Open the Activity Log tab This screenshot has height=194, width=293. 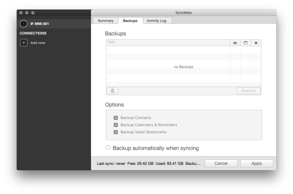157,21
